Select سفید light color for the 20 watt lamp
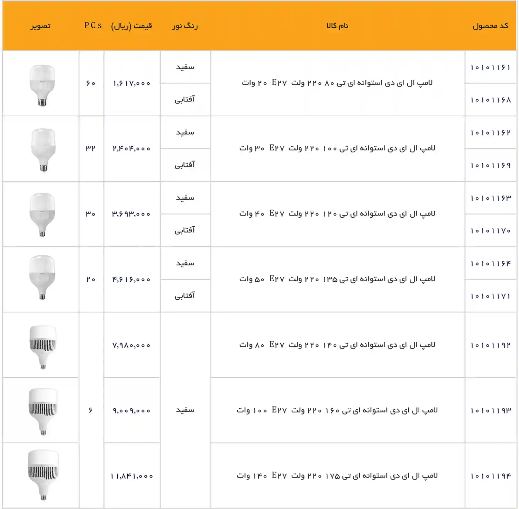The height and width of the screenshot is (509, 519). tap(185, 67)
